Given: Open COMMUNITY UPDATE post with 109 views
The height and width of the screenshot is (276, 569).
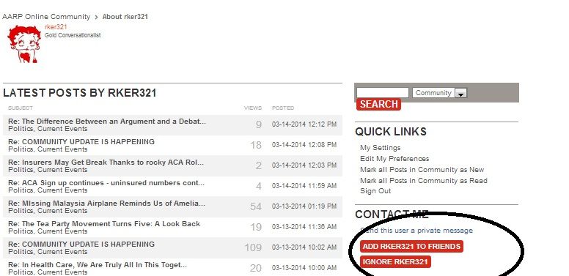Looking at the screenshot, I should (x=81, y=244).
